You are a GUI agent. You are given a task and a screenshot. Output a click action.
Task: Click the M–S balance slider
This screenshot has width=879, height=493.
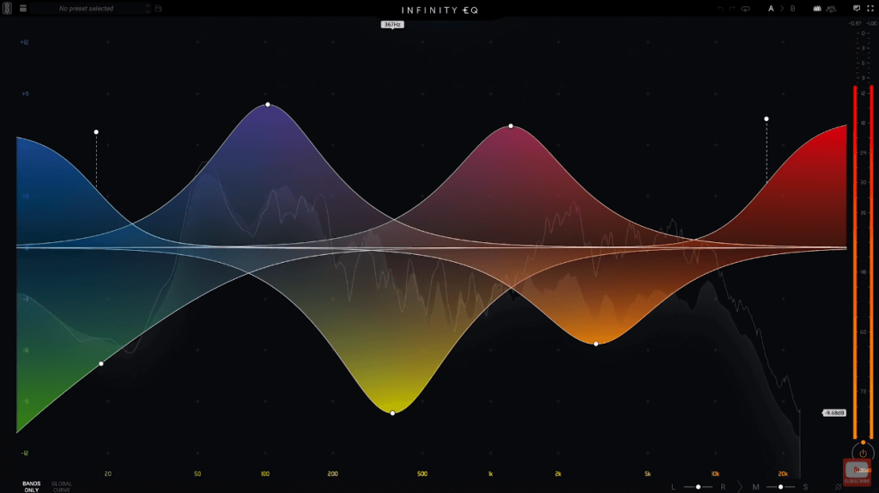[780, 487]
